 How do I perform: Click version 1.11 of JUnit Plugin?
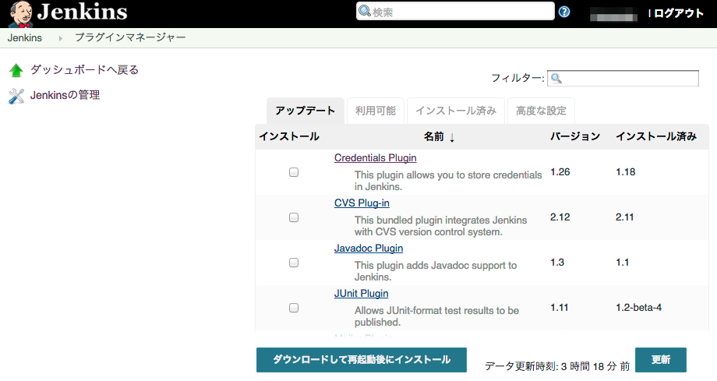[560, 308]
